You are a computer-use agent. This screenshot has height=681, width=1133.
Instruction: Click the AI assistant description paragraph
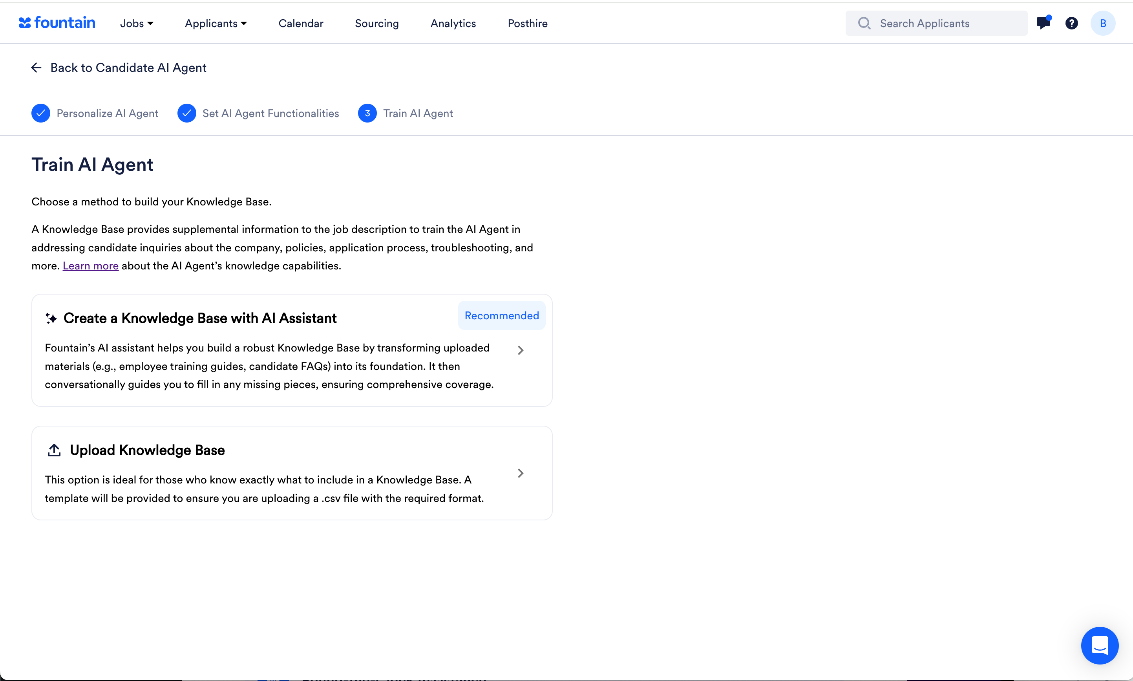point(269,366)
